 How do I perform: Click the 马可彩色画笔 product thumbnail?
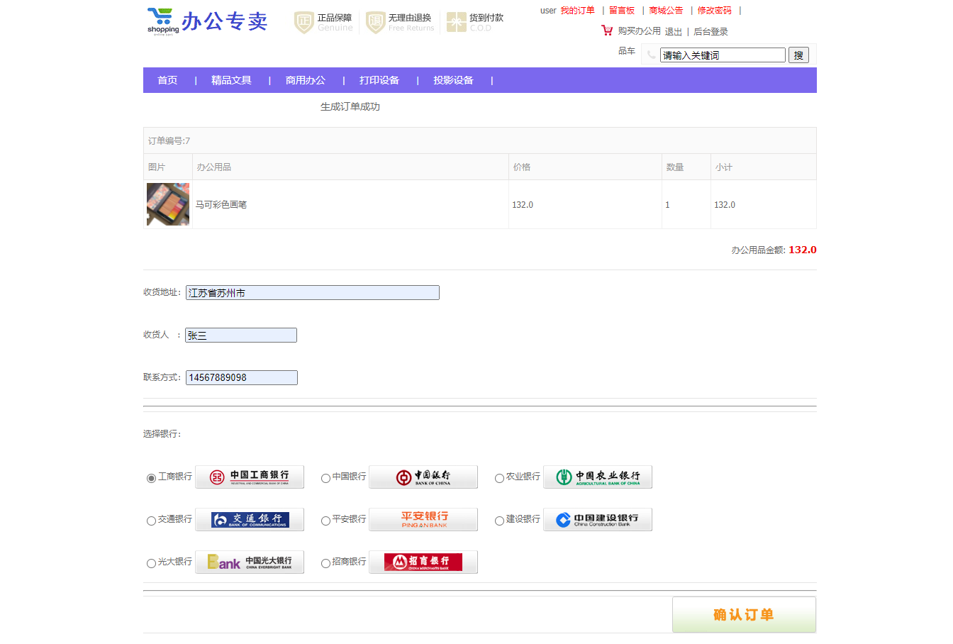click(167, 204)
